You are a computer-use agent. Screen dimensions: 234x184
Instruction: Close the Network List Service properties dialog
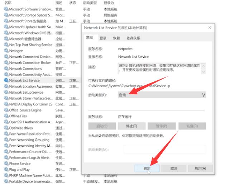point(210,28)
